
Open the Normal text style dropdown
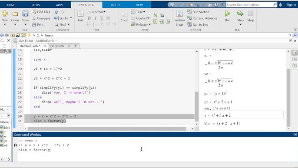coord(96,12)
